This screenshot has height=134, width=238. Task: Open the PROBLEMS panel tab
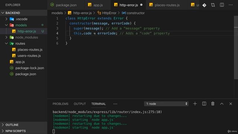tap(60, 104)
